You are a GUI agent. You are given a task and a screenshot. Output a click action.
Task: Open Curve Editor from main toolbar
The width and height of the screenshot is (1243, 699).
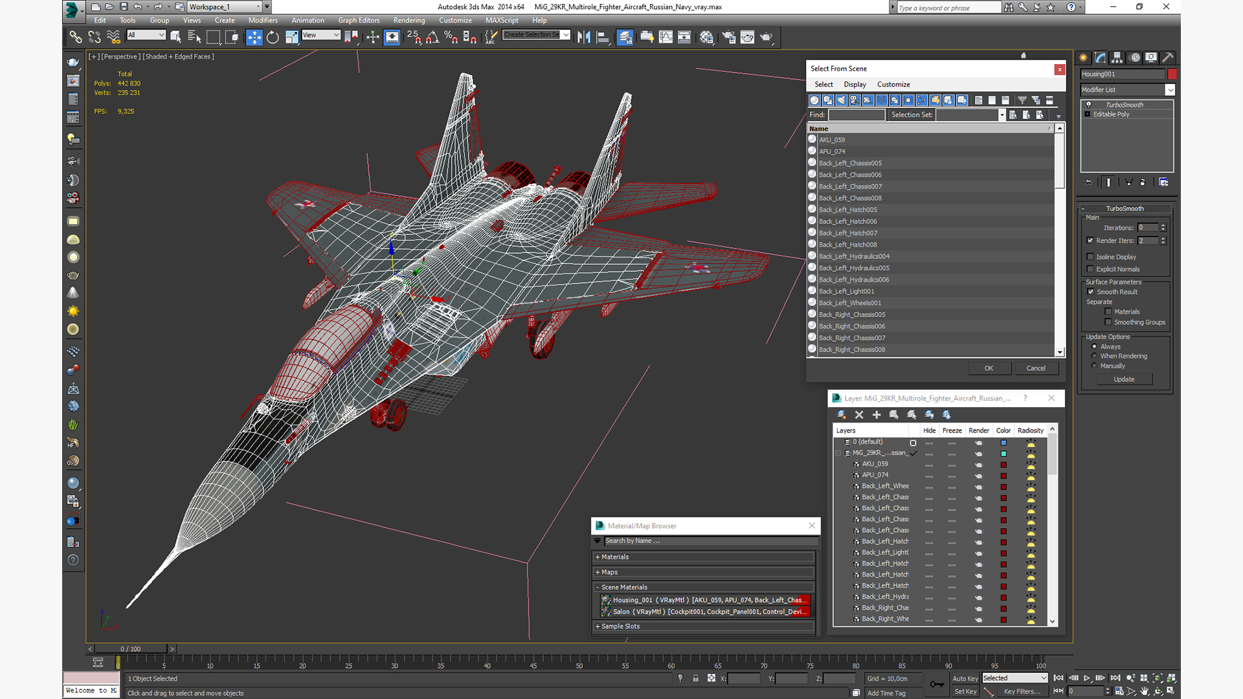pyautogui.click(x=666, y=37)
